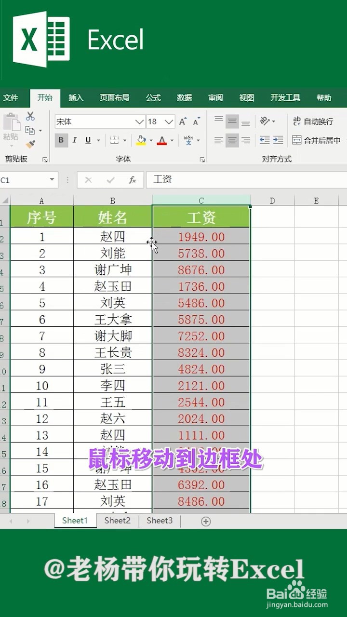Switch to the 帮助 tab
This screenshot has width=347, height=617.
pyautogui.click(x=324, y=98)
